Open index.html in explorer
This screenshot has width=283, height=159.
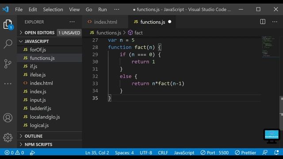coord(50,83)
